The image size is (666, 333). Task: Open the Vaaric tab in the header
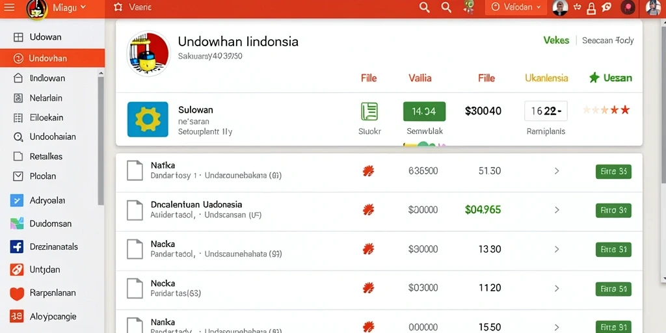click(133, 7)
